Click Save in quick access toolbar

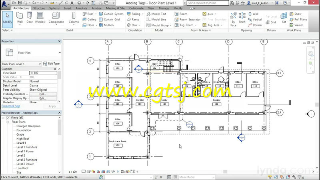[20, 3]
